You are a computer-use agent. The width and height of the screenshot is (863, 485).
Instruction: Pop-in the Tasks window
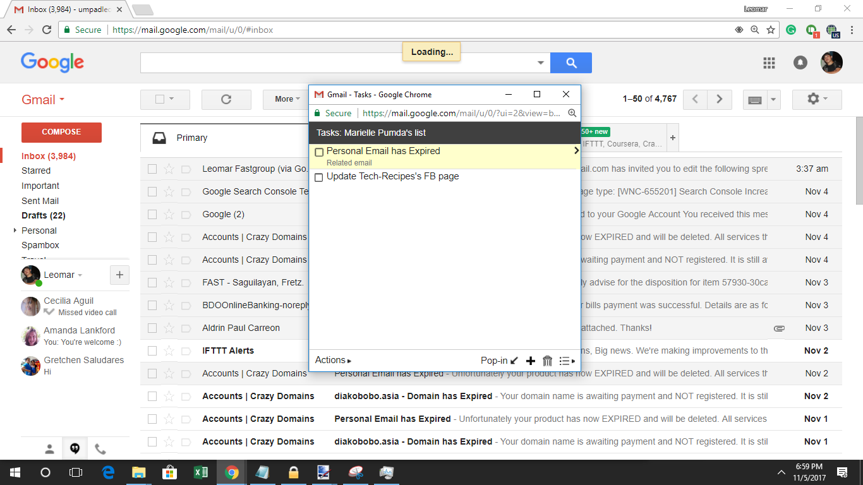click(499, 361)
